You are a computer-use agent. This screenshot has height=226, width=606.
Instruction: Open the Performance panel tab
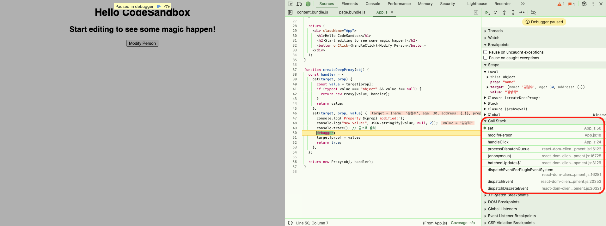coord(399,4)
